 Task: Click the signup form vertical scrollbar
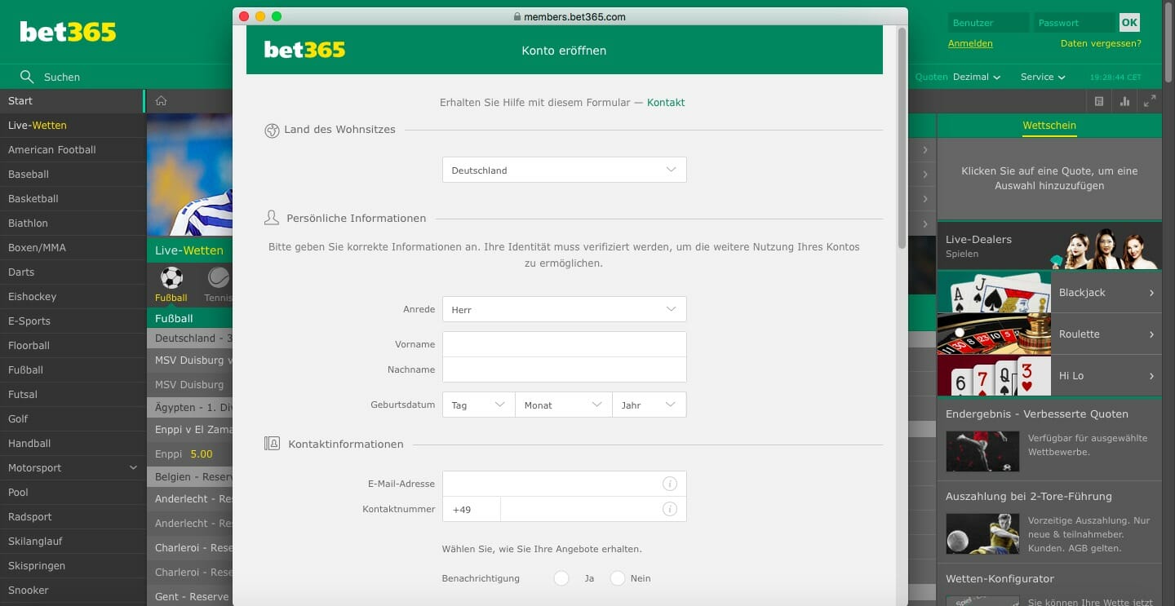point(902,139)
